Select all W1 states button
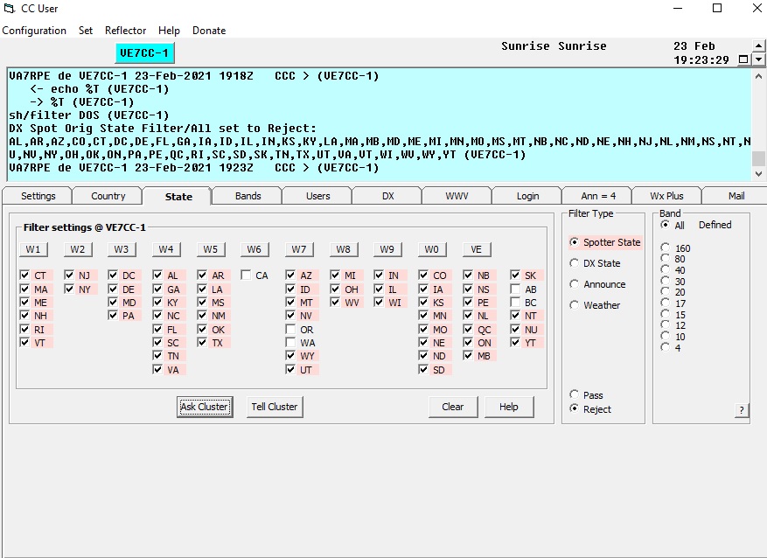This screenshot has height=558, width=767. (x=33, y=249)
